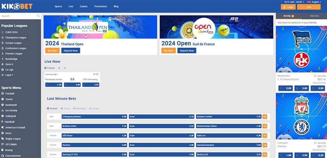Click the Ice Hockey icon

click(x=3, y=110)
